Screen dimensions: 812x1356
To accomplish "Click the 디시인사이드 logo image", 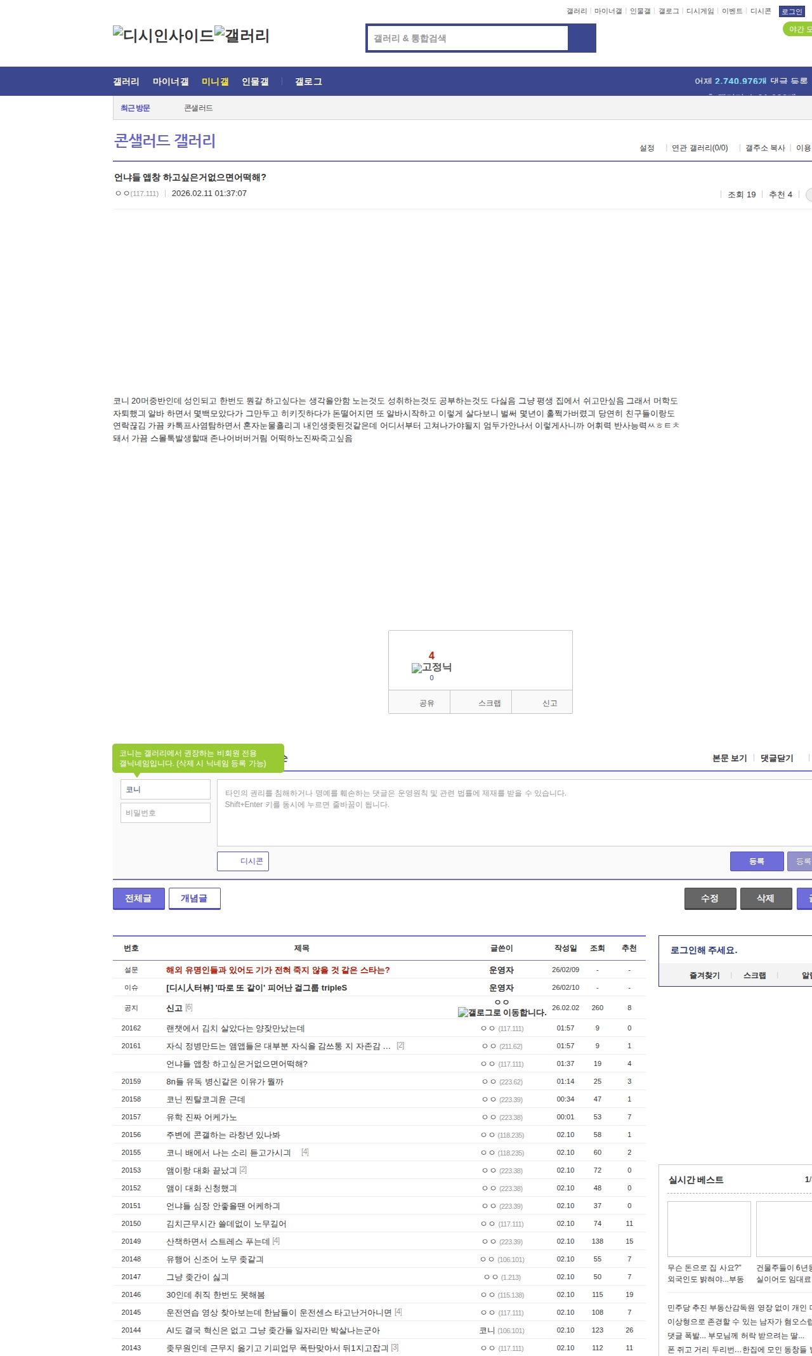I will [x=163, y=35].
